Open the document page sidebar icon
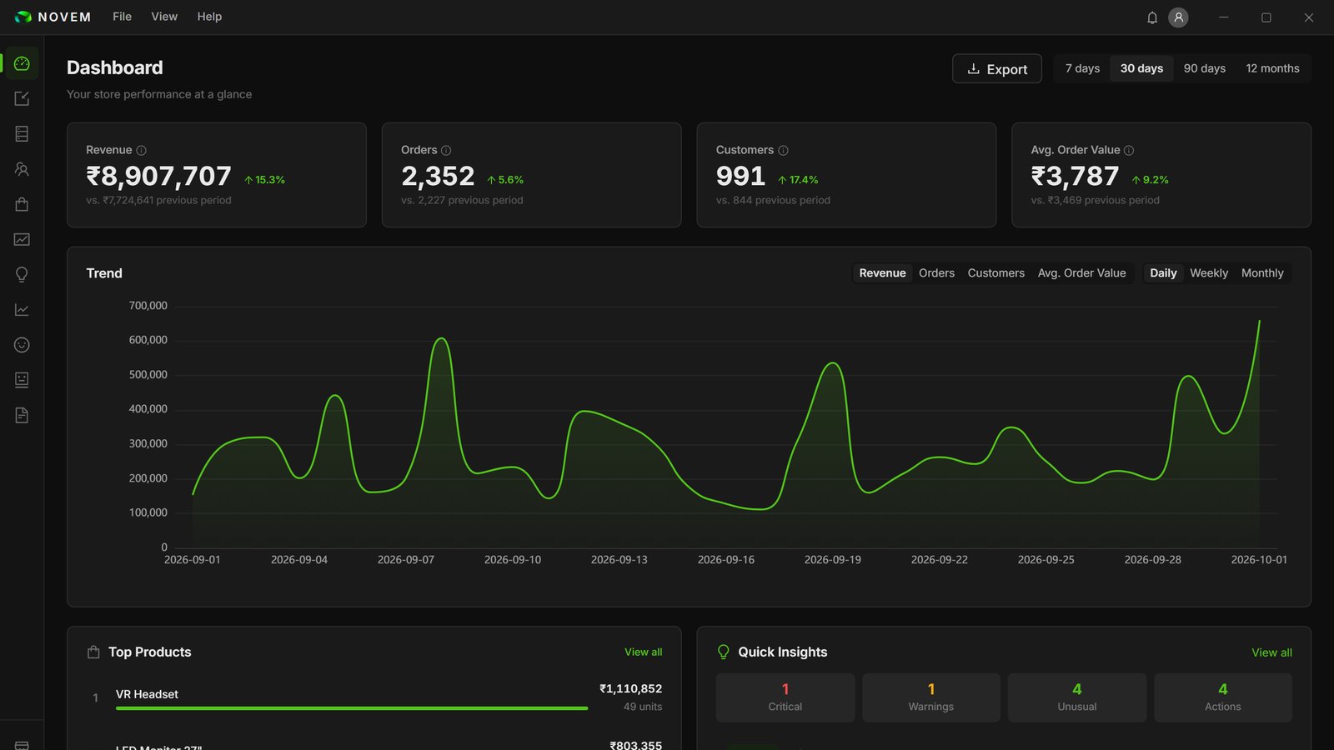1334x750 pixels. (x=22, y=415)
